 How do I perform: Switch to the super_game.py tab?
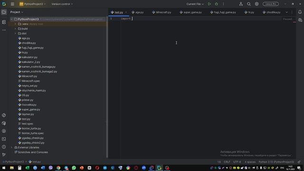190,12
